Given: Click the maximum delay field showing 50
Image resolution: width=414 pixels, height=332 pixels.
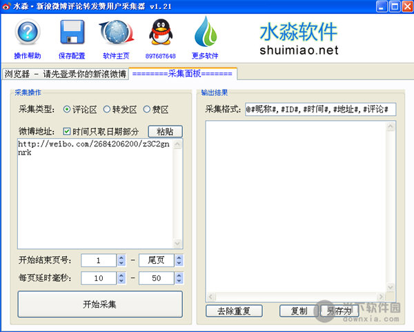Looking at the screenshot, I should tap(157, 278).
